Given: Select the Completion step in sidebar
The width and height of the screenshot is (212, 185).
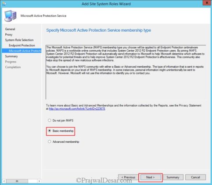Looking at the screenshot, I should pyautogui.click(x=13, y=67).
